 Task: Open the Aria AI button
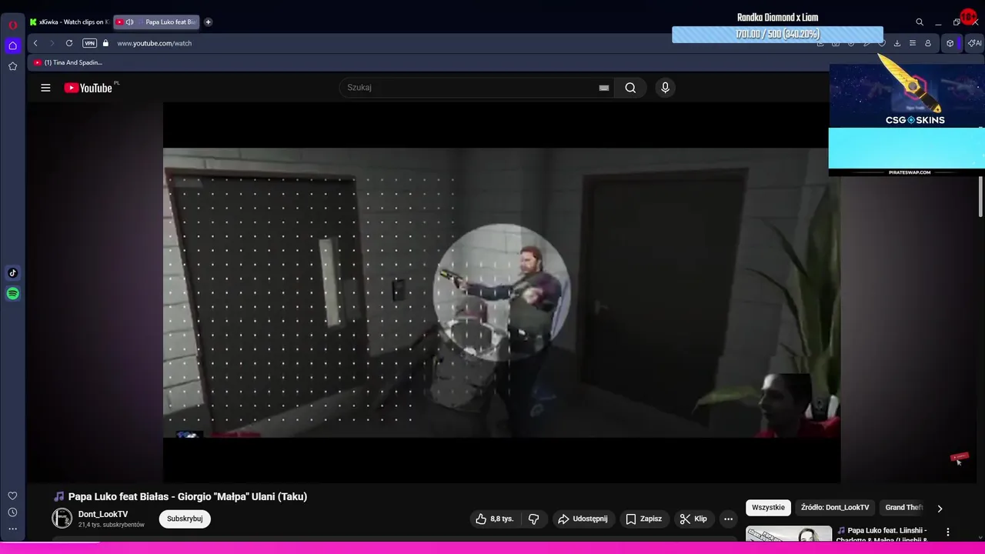point(974,43)
